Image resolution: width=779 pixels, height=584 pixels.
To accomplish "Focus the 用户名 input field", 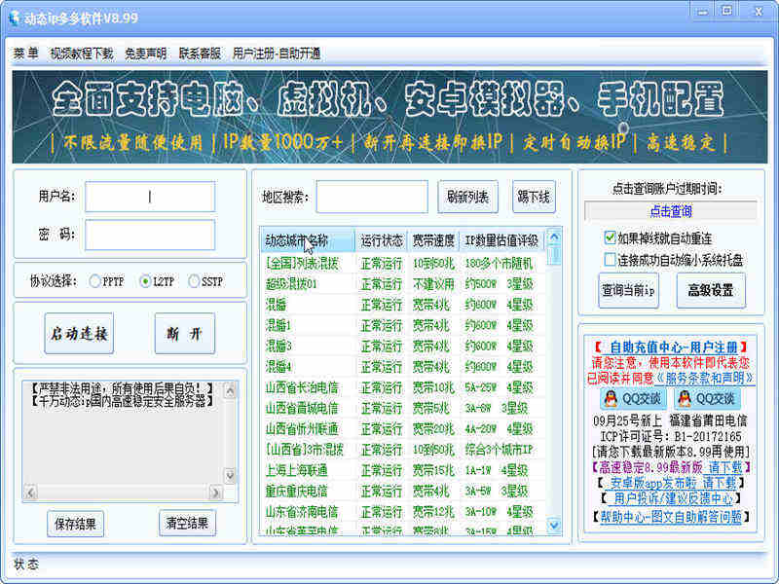I will pos(150,197).
